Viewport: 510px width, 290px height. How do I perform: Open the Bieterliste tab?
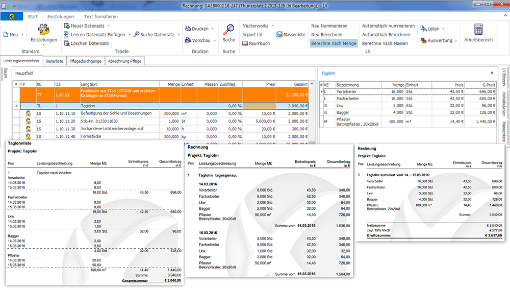click(x=55, y=61)
